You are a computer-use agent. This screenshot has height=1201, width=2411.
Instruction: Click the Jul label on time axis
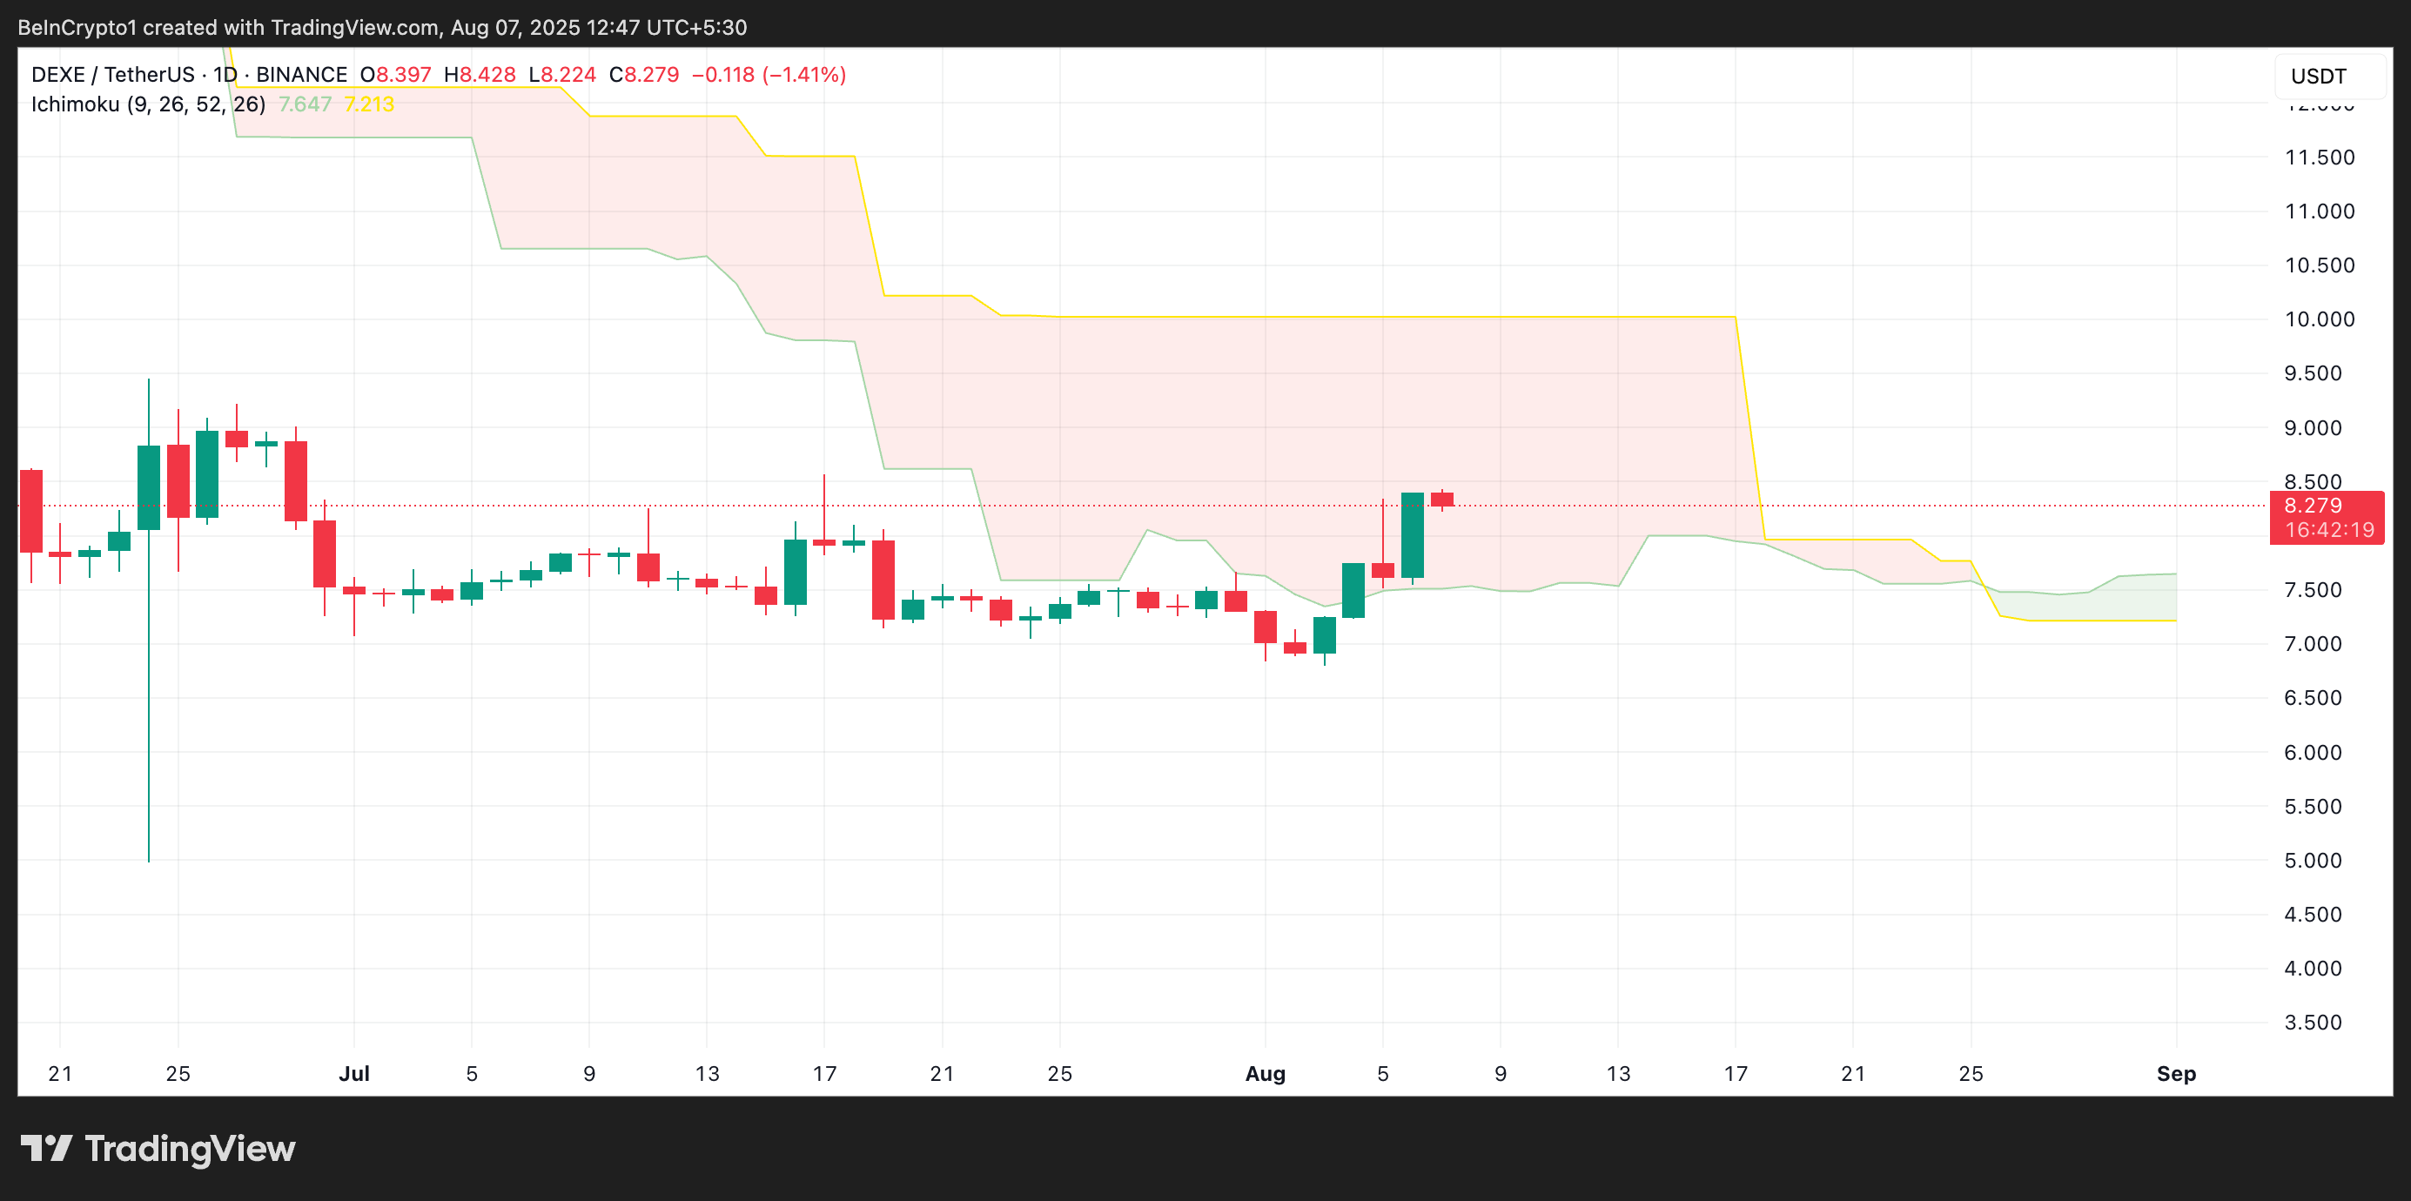[x=353, y=1074]
